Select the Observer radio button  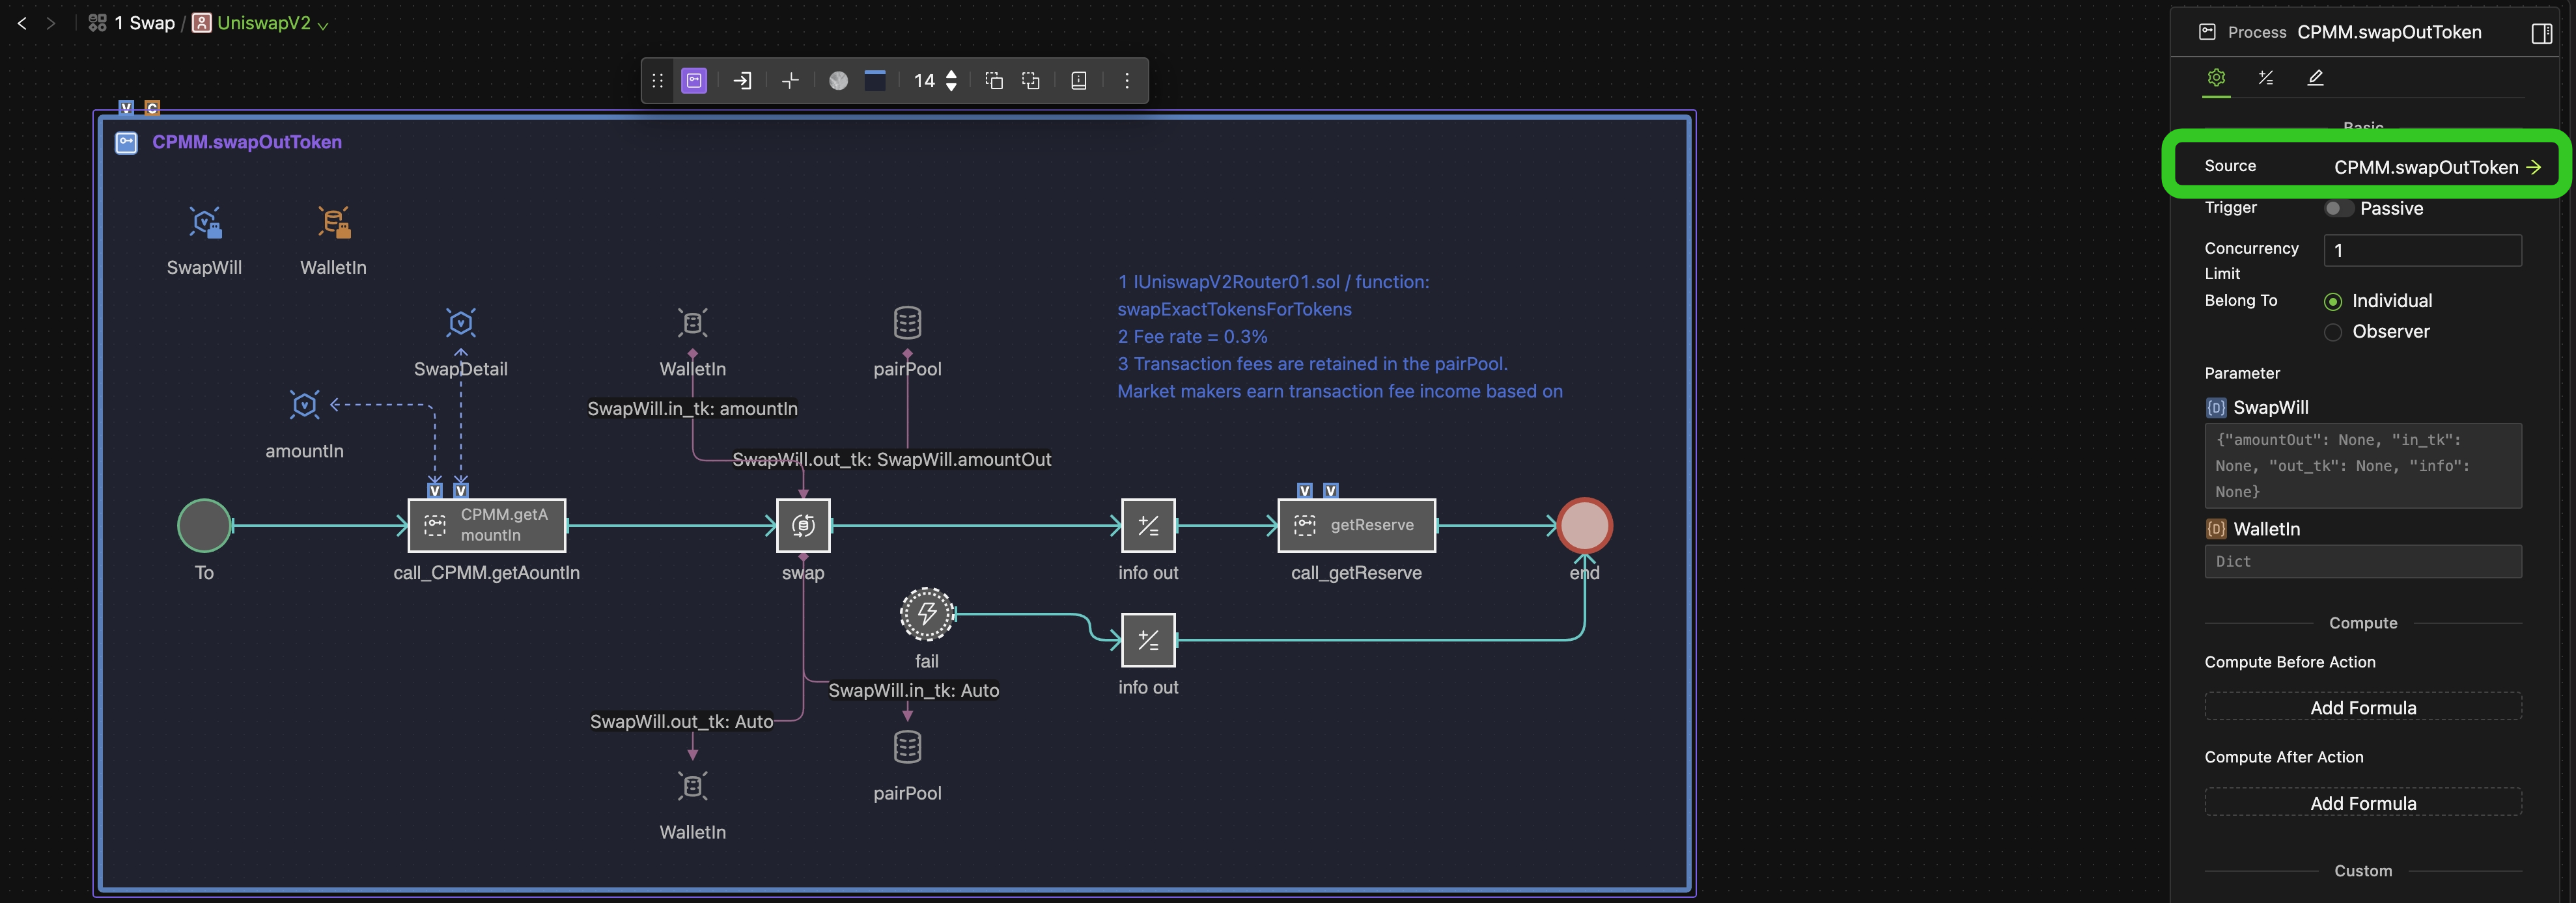[x=2335, y=332]
